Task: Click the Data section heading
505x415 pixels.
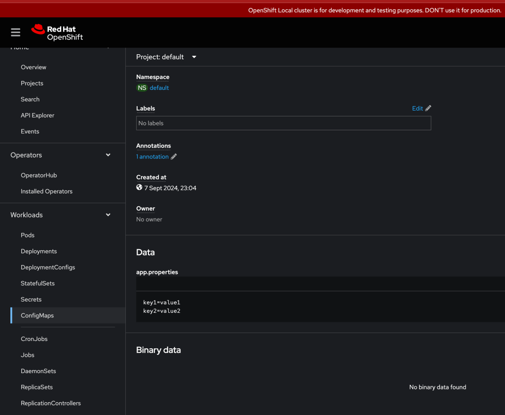Action: pyautogui.click(x=145, y=252)
